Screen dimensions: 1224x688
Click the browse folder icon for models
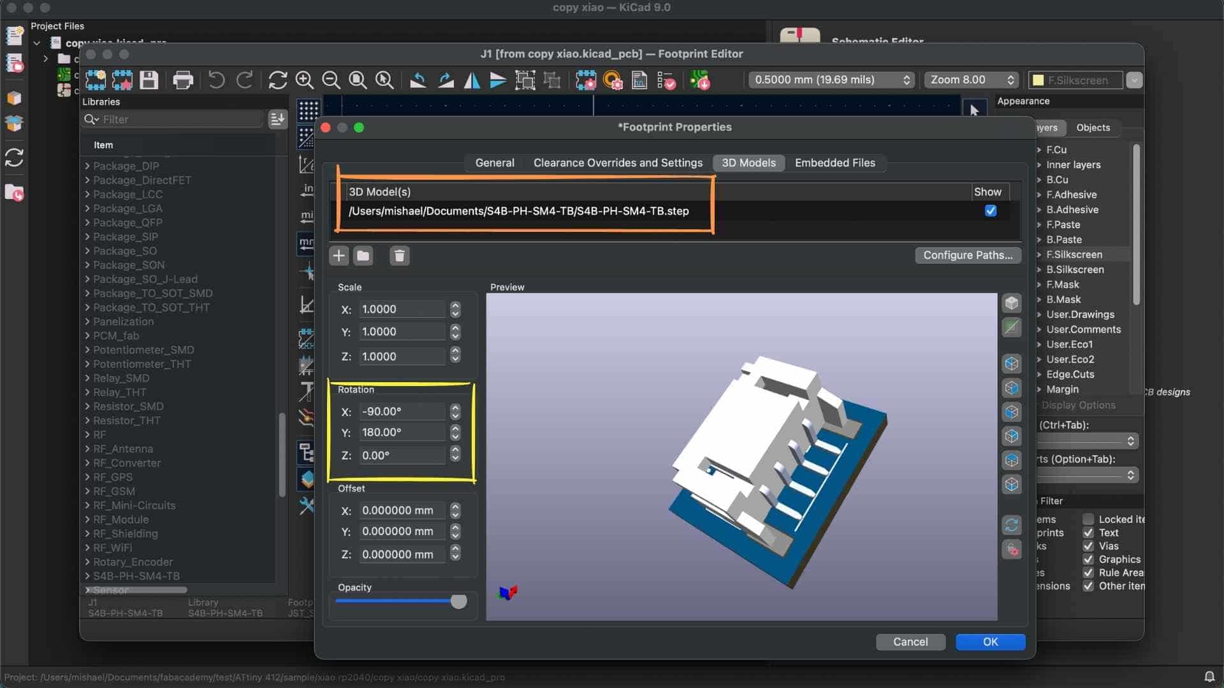(363, 256)
